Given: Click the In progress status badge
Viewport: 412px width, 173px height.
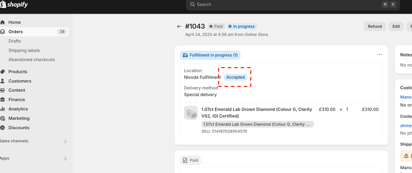Looking at the screenshot, I should point(242,26).
